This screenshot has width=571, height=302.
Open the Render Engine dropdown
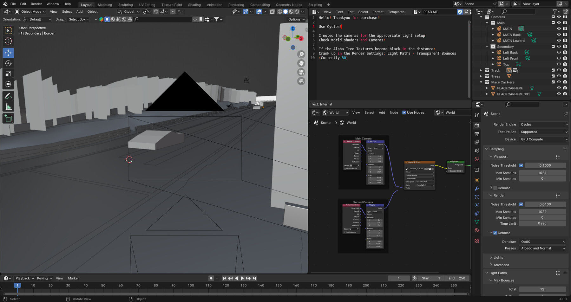(x=544, y=125)
